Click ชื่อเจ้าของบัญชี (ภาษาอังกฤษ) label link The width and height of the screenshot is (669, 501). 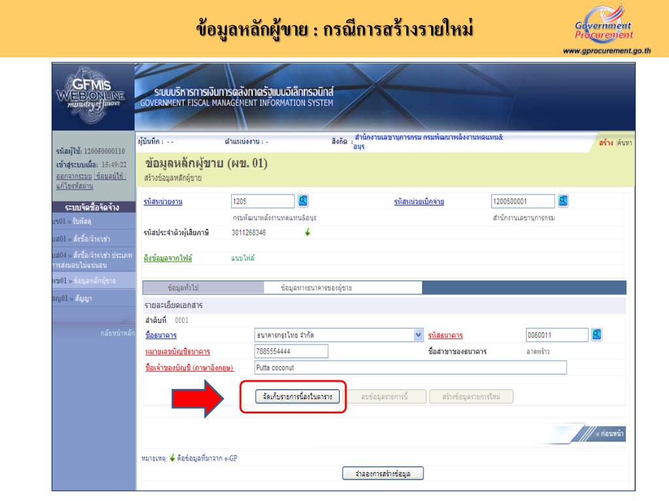(189, 368)
